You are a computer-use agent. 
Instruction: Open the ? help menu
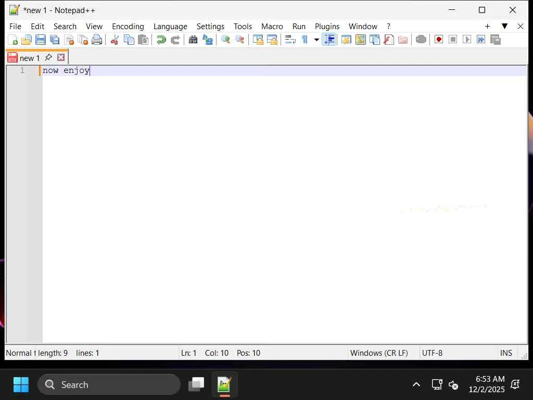click(388, 27)
